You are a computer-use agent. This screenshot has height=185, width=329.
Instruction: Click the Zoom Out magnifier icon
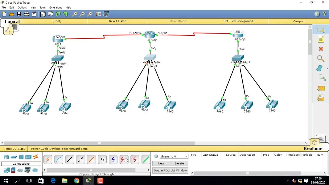pyautogui.click(x=89, y=14)
